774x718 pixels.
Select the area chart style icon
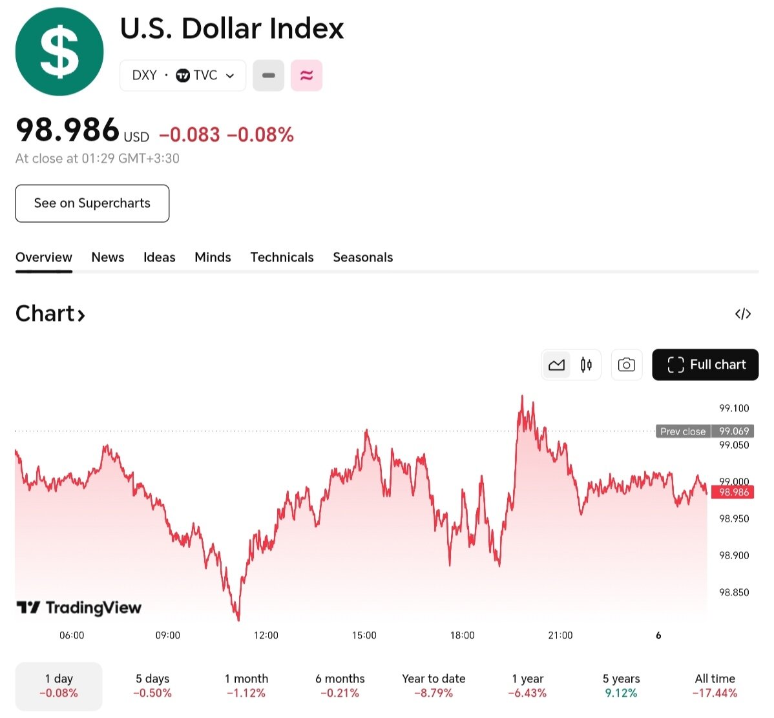pyautogui.click(x=556, y=364)
